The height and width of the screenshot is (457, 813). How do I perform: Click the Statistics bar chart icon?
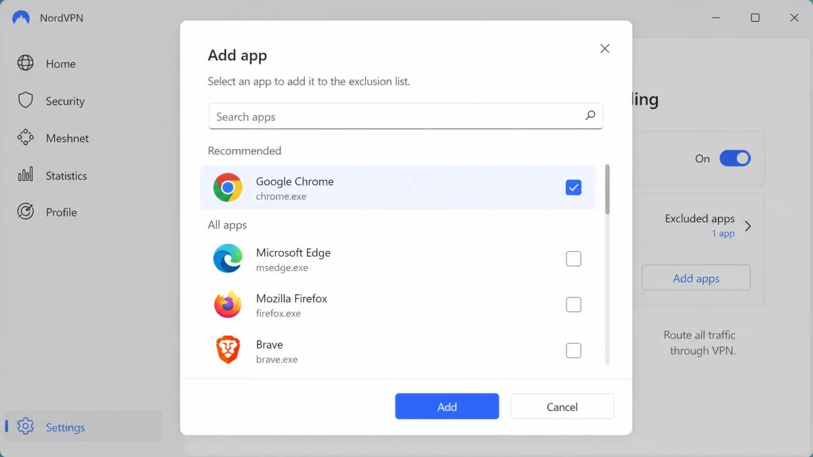pyautogui.click(x=26, y=175)
